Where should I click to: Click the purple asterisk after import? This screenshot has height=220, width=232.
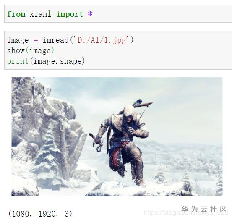coord(90,14)
